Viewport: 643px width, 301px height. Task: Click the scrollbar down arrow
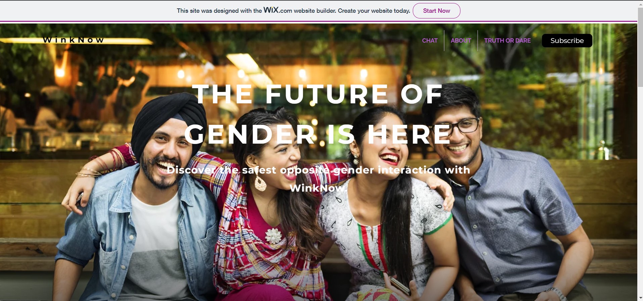tap(640, 298)
